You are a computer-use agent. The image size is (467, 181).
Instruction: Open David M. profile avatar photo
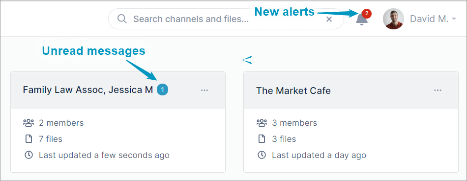[x=393, y=19]
